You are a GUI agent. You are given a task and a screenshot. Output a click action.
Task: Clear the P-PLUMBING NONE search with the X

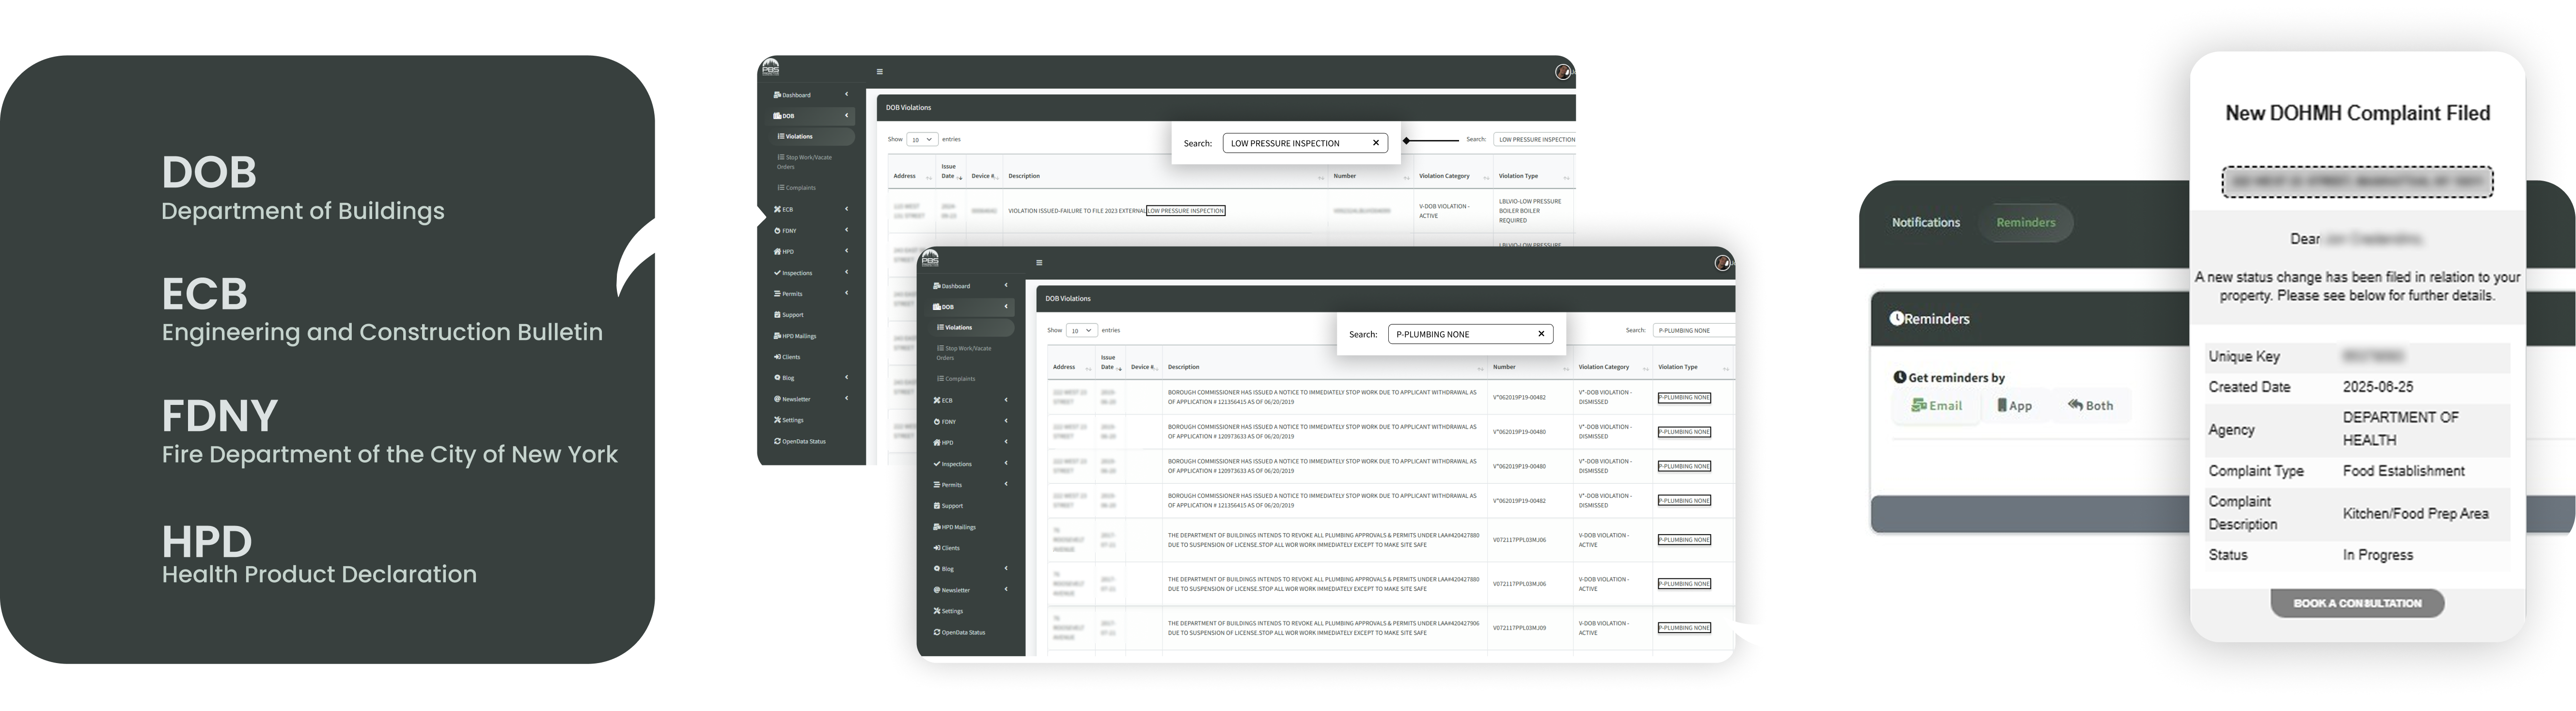point(1541,334)
